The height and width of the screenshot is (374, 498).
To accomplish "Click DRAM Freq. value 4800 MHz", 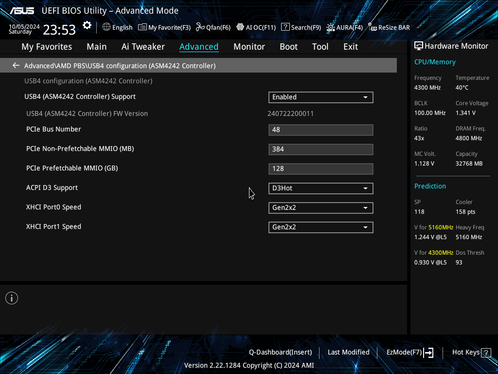I will point(469,138).
